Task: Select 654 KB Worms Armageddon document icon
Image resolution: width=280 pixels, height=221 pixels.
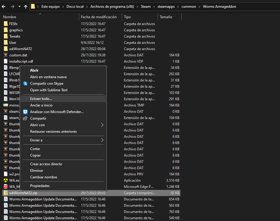Action: pyautogui.click(x=6, y=199)
